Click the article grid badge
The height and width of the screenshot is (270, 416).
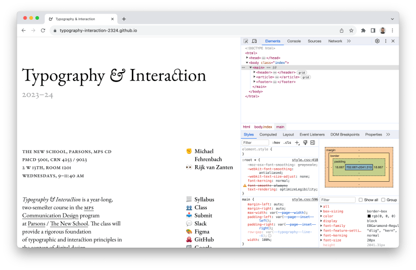click(306, 77)
